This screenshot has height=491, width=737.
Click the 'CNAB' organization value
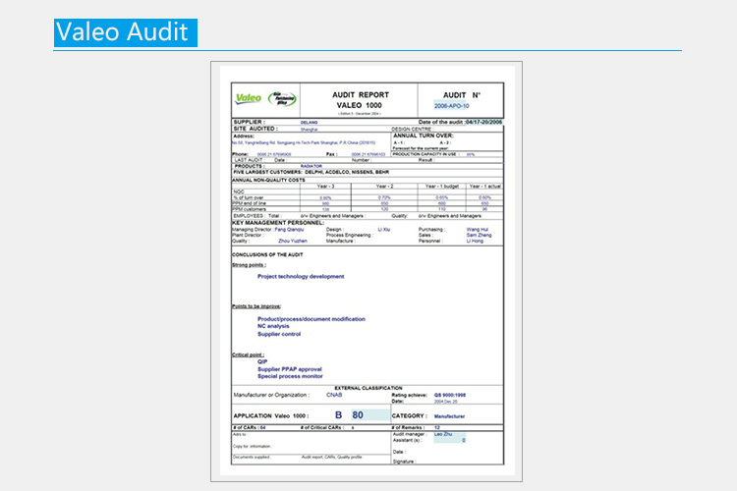(334, 395)
